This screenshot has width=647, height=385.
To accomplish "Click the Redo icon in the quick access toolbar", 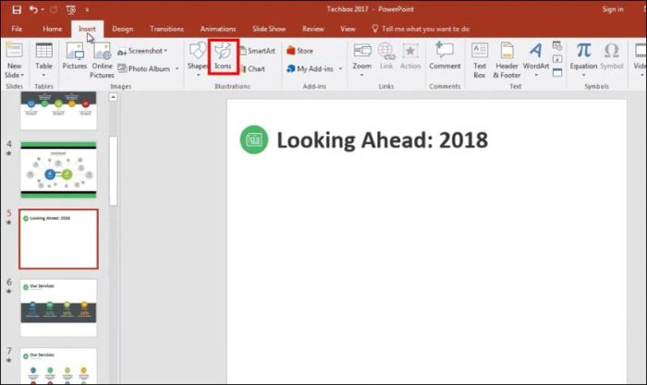I will 54,9.
